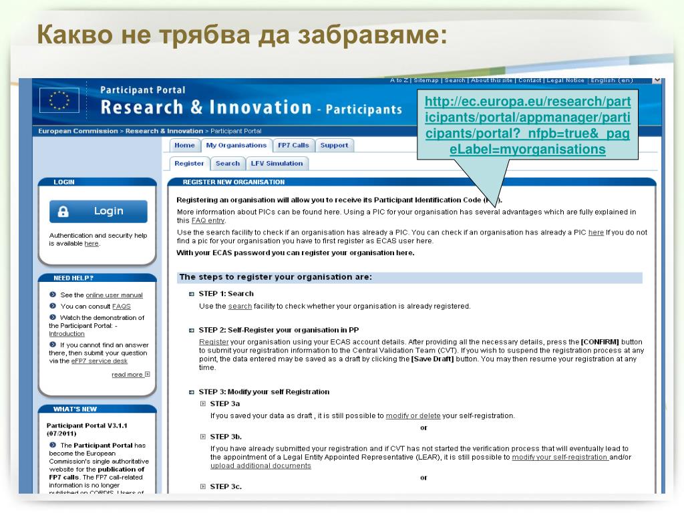Image resolution: width=684 pixels, height=513 pixels.
Task: Click the read more link
Action: 127,374
